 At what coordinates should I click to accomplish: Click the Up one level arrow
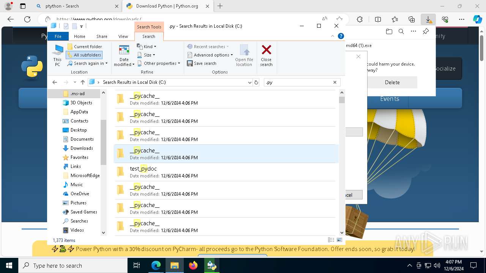click(83, 82)
